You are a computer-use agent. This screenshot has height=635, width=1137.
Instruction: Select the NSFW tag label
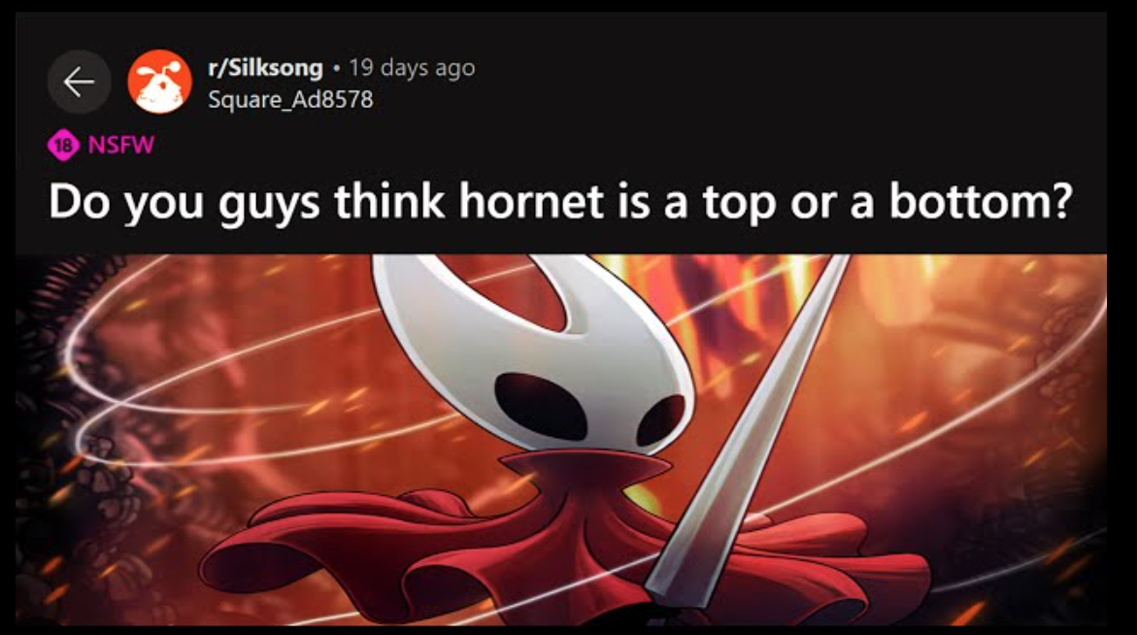click(x=121, y=145)
